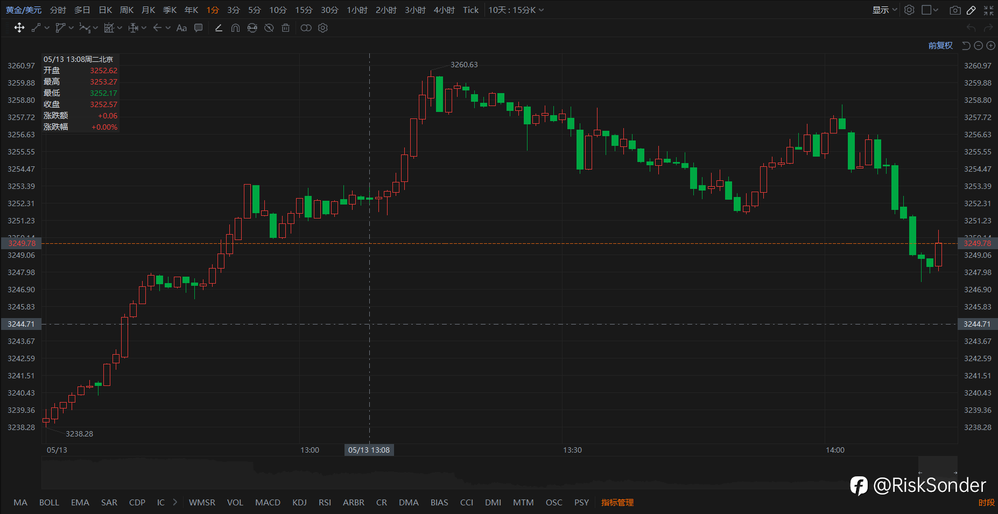Click the layout square icon
Screen dimensions: 998x514
pos(926,10)
